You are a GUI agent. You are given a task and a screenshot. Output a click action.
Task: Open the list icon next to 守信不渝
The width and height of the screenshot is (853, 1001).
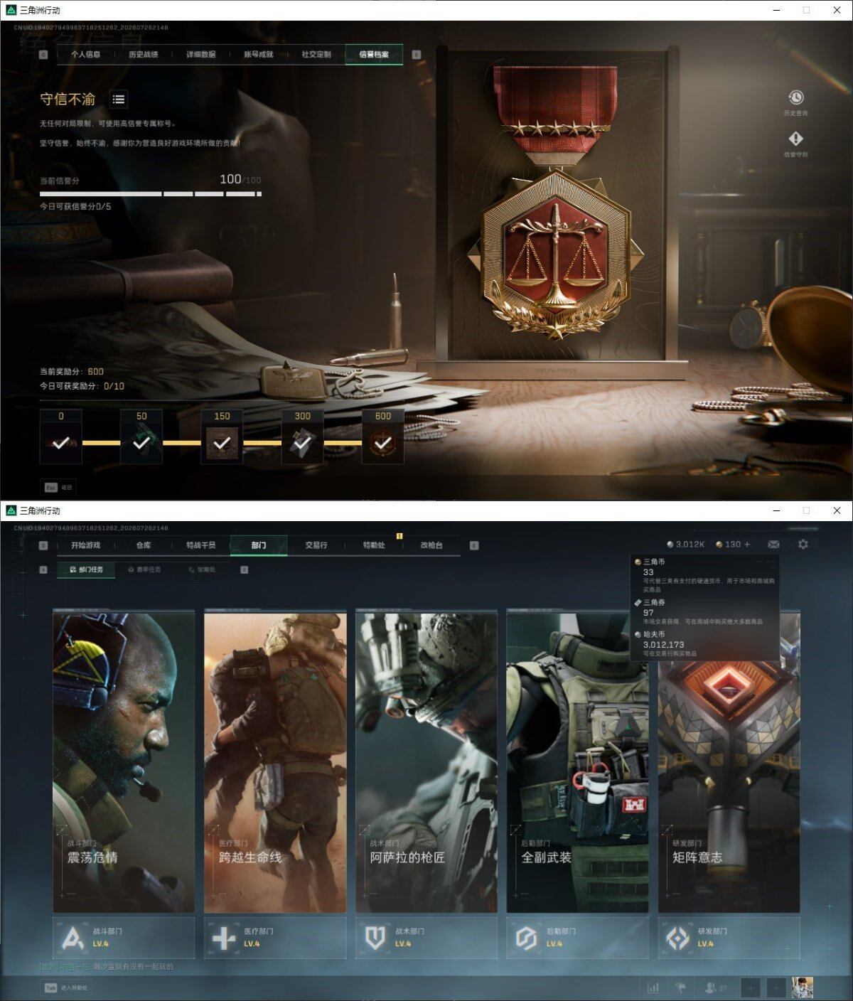pyautogui.click(x=119, y=100)
